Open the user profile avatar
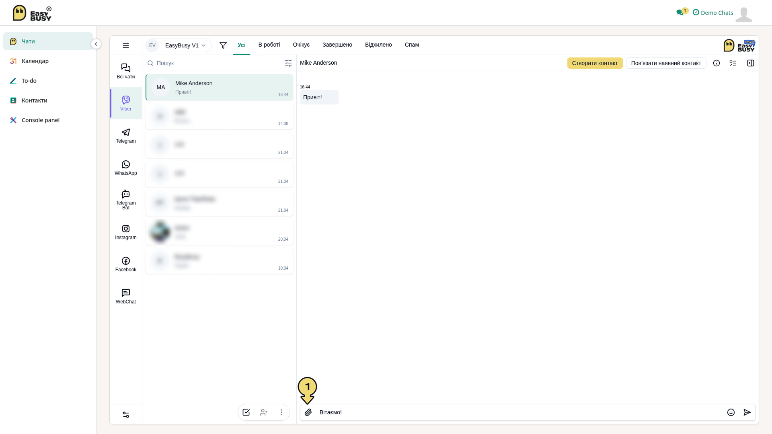This screenshot has width=772, height=434. 744,14
